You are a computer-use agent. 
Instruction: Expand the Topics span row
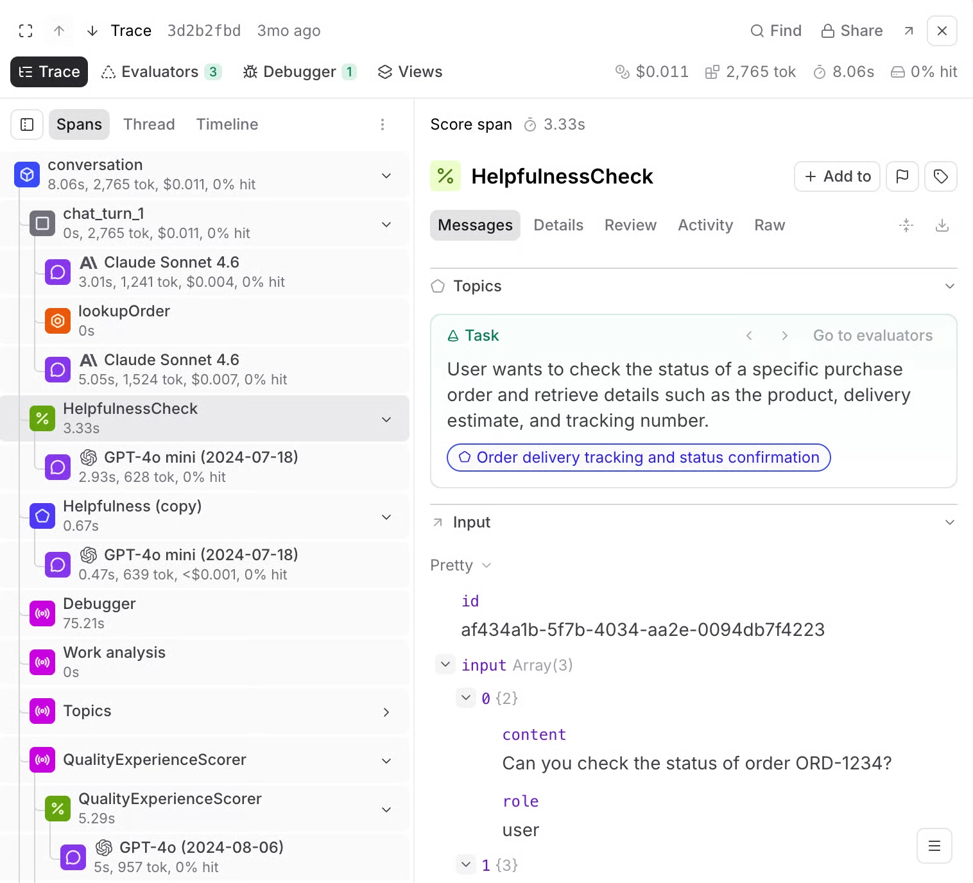pos(386,712)
